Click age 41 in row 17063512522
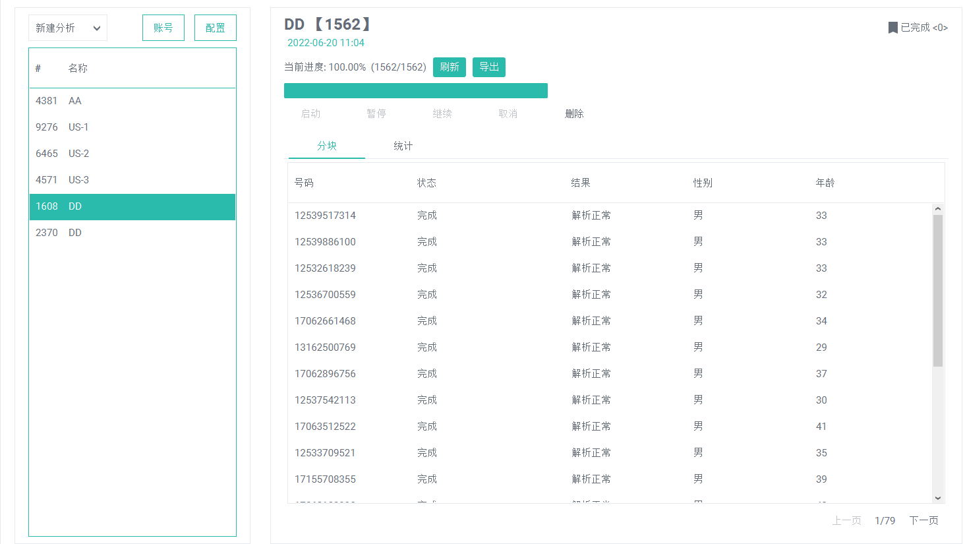The width and height of the screenshot is (963, 544). click(x=821, y=427)
